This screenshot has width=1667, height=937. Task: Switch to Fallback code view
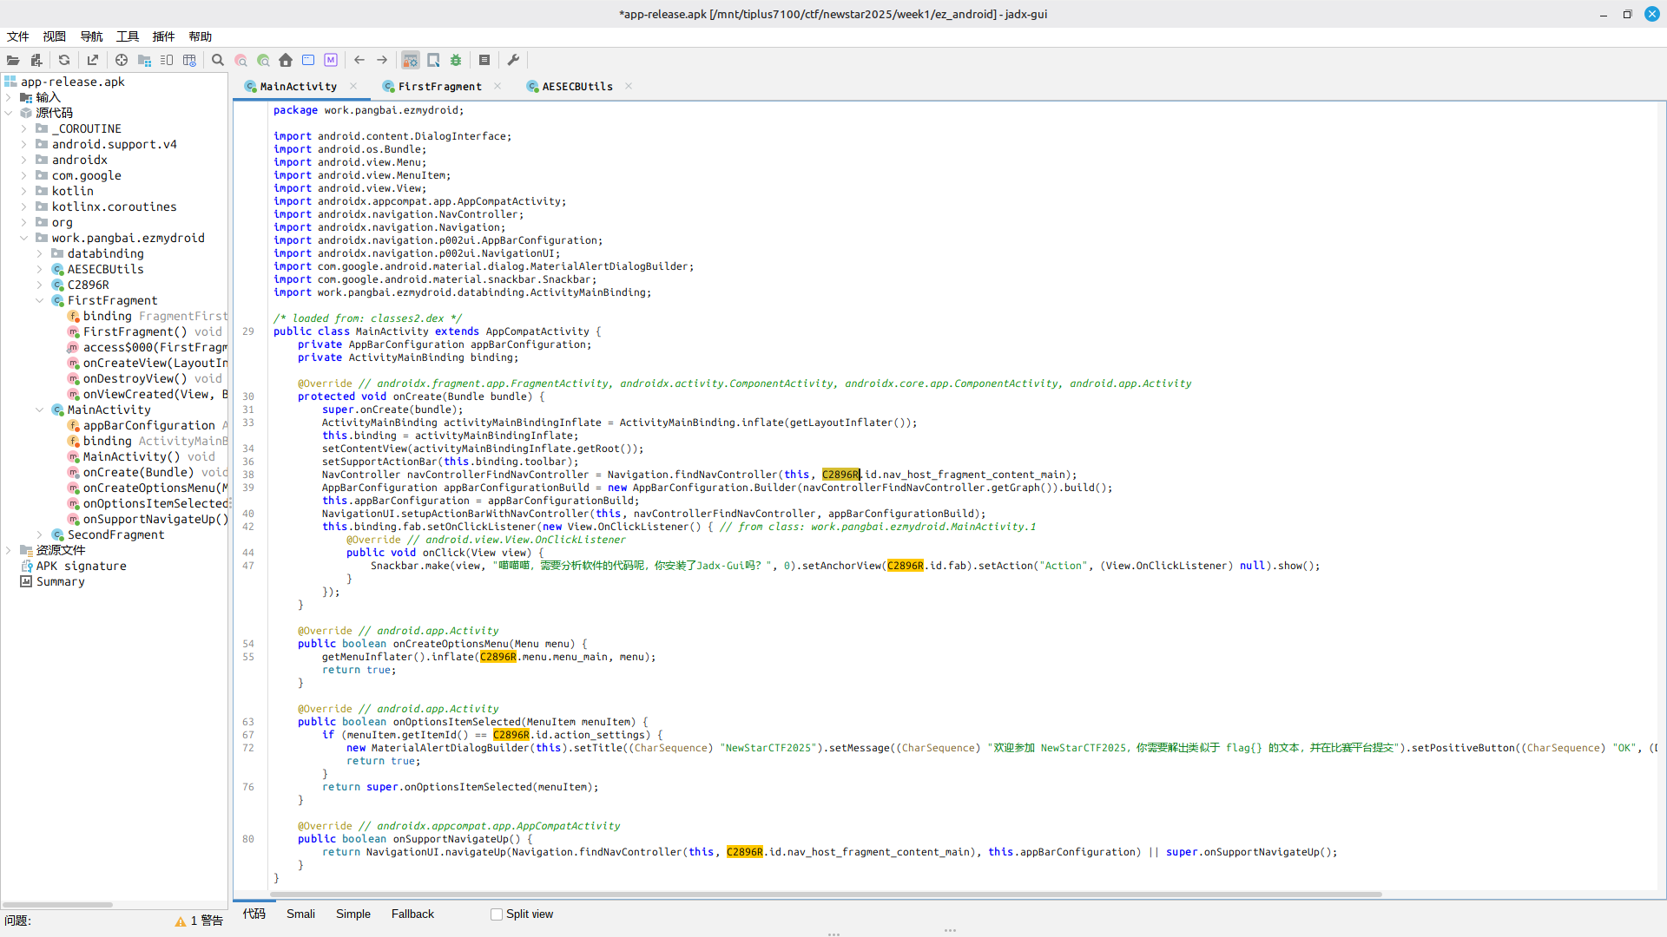412,914
